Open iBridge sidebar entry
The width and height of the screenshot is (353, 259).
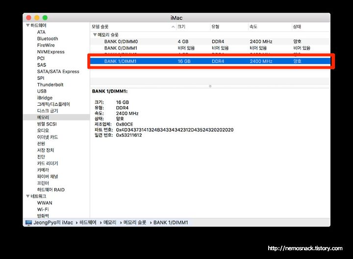(45, 98)
